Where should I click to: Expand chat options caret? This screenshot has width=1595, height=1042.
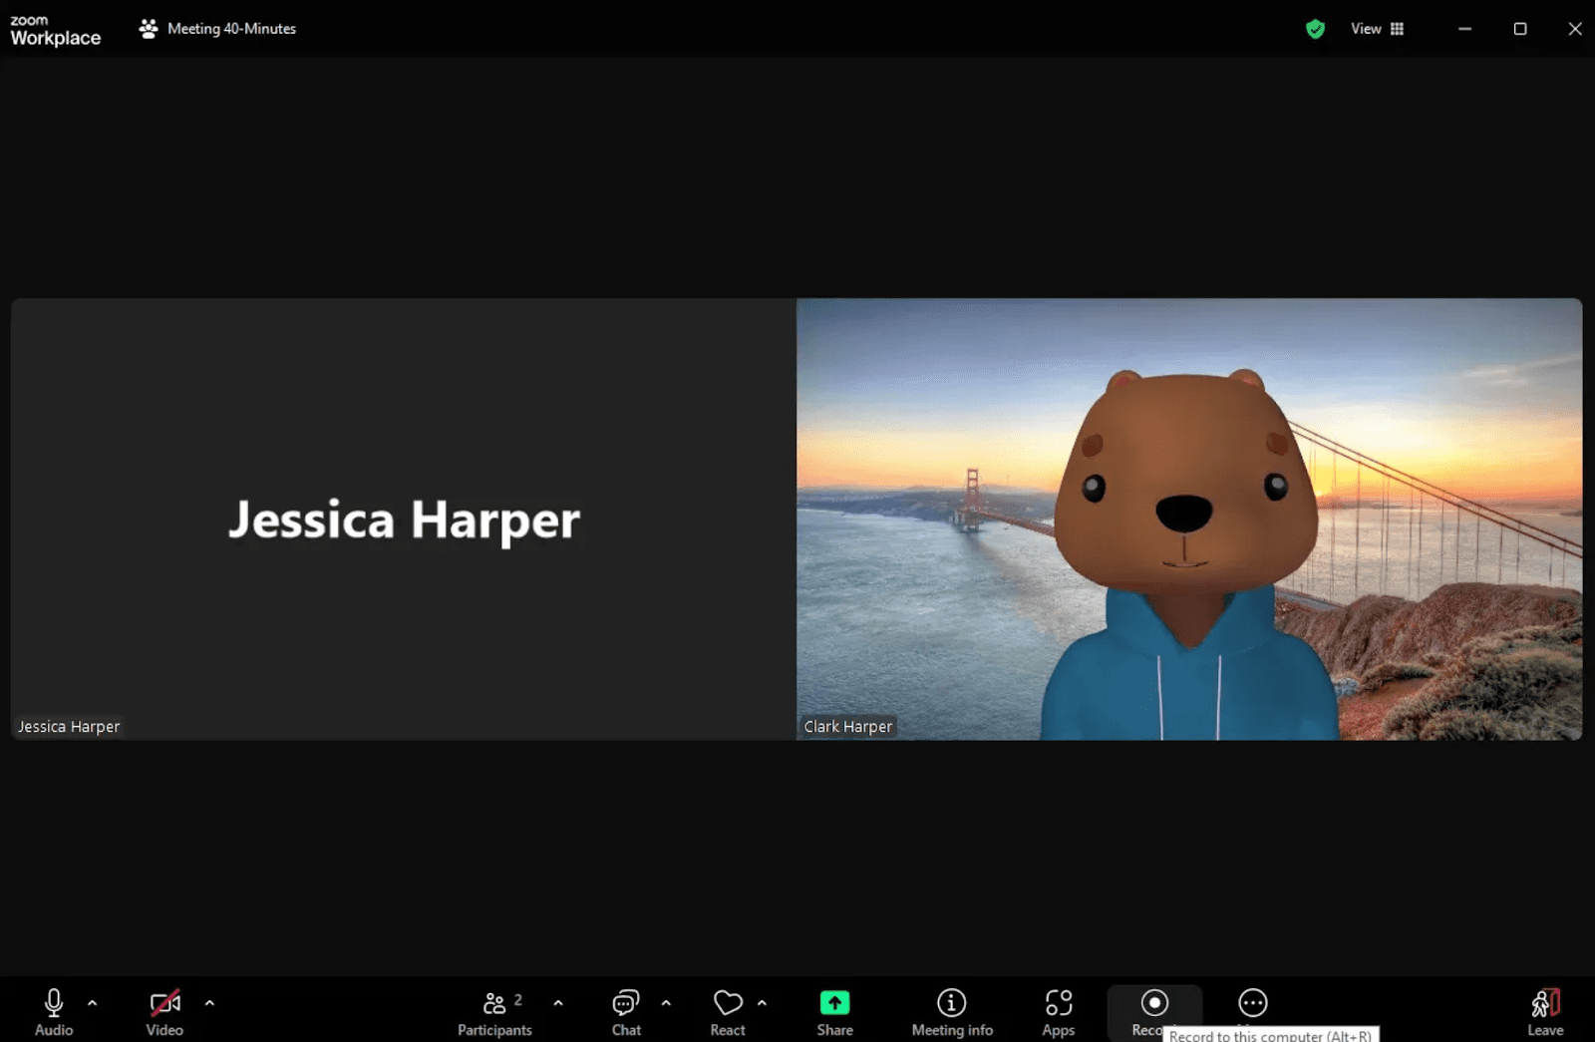[x=666, y=1003]
